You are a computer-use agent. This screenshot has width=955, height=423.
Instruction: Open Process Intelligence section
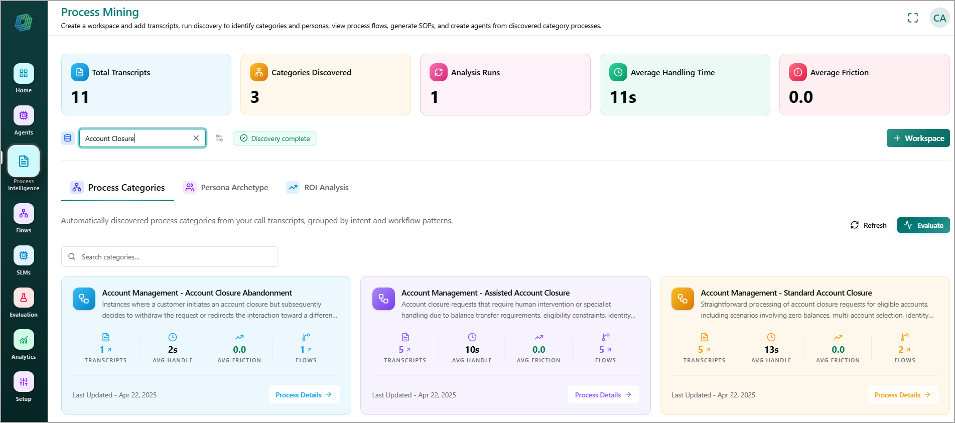click(x=24, y=169)
